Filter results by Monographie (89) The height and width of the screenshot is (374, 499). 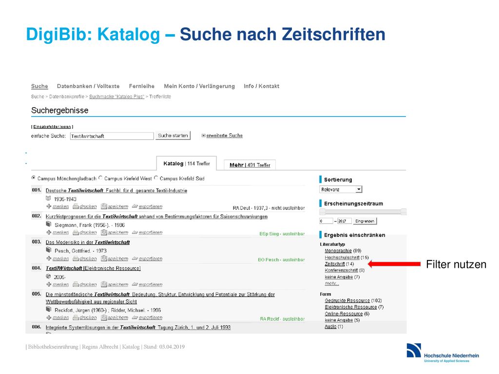[343, 251]
